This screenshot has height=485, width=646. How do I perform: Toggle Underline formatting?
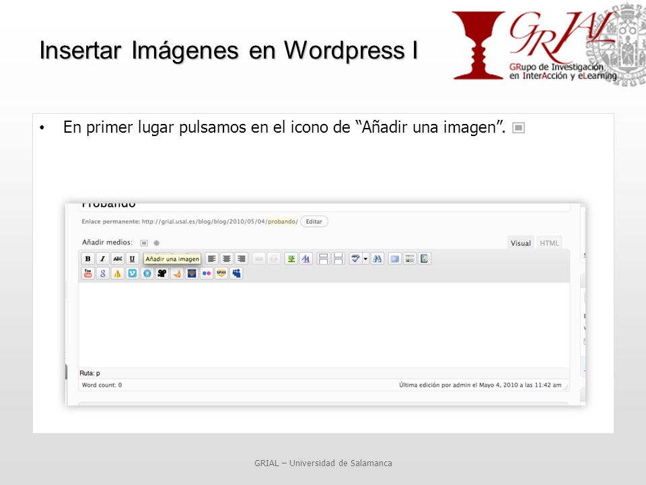pos(133,259)
